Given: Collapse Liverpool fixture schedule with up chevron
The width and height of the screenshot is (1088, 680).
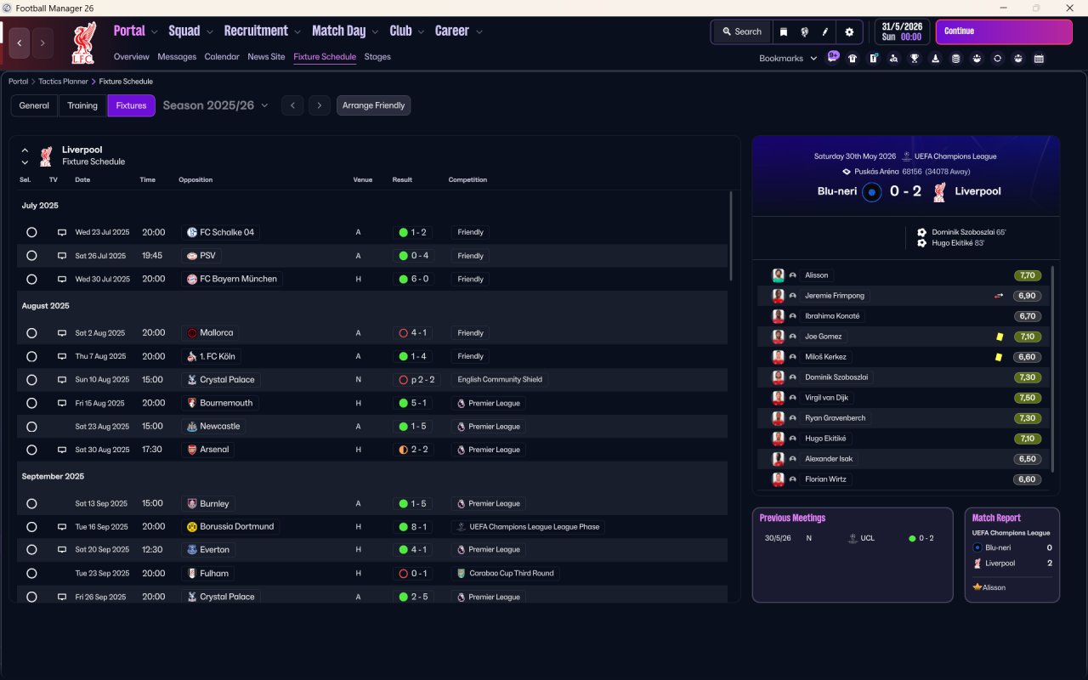Looking at the screenshot, I should [x=25, y=150].
